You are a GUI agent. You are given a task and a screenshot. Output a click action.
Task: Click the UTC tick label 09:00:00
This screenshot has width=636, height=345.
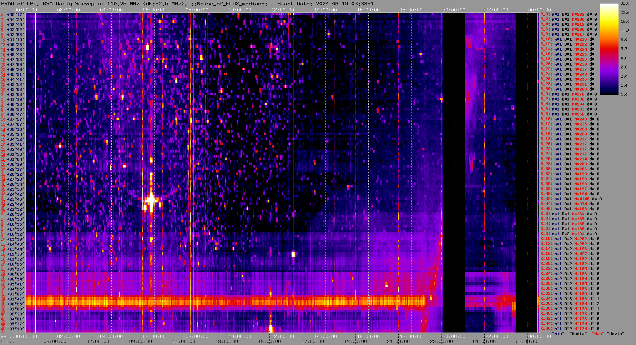coord(141,341)
